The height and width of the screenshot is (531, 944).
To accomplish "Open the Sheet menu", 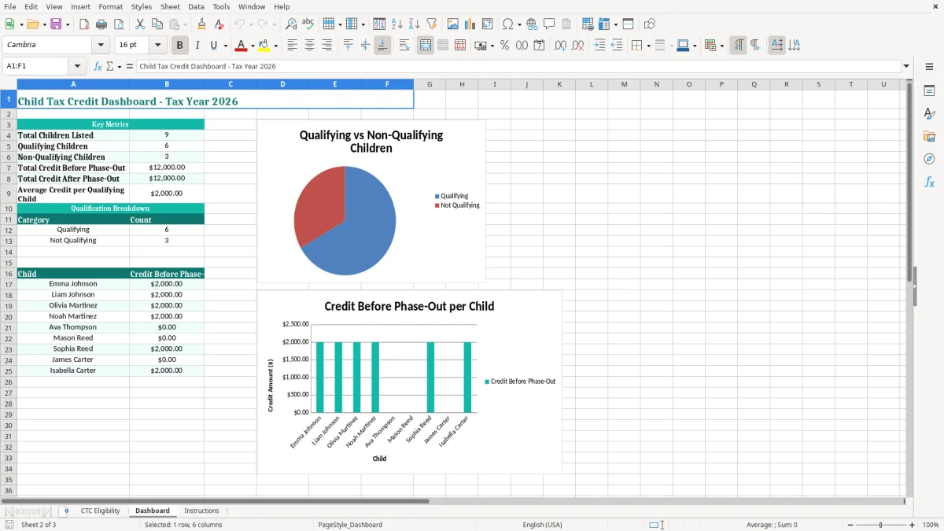I will tap(170, 6).
